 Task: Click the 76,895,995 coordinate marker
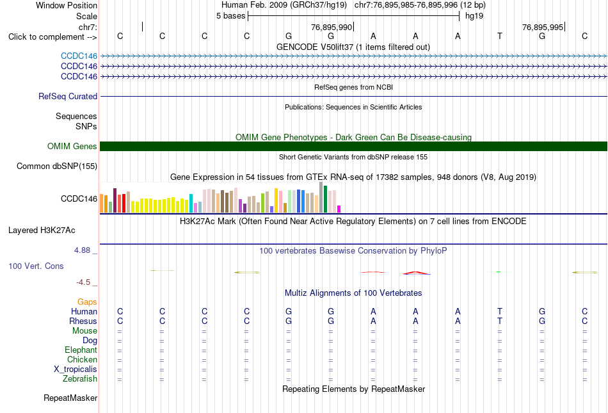[543, 27]
